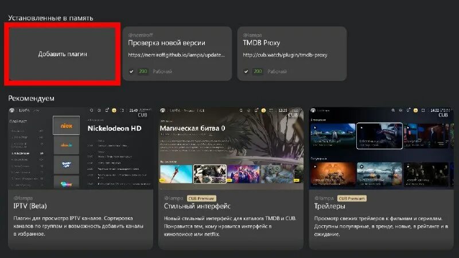The height and width of the screenshot is (258, 459).
Task: Open the Стильный интерфейс preview thumbnail
Action: pos(231,148)
